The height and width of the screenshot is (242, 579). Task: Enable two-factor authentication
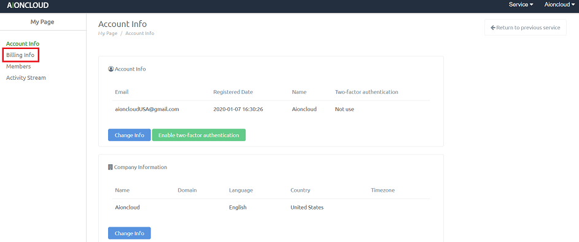tap(199, 135)
